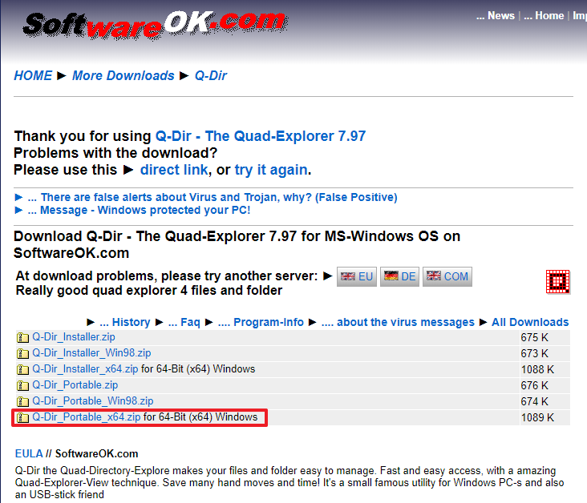Open false alerts about Virus and Trojan link
This screenshot has width=587, height=503.
(x=213, y=197)
